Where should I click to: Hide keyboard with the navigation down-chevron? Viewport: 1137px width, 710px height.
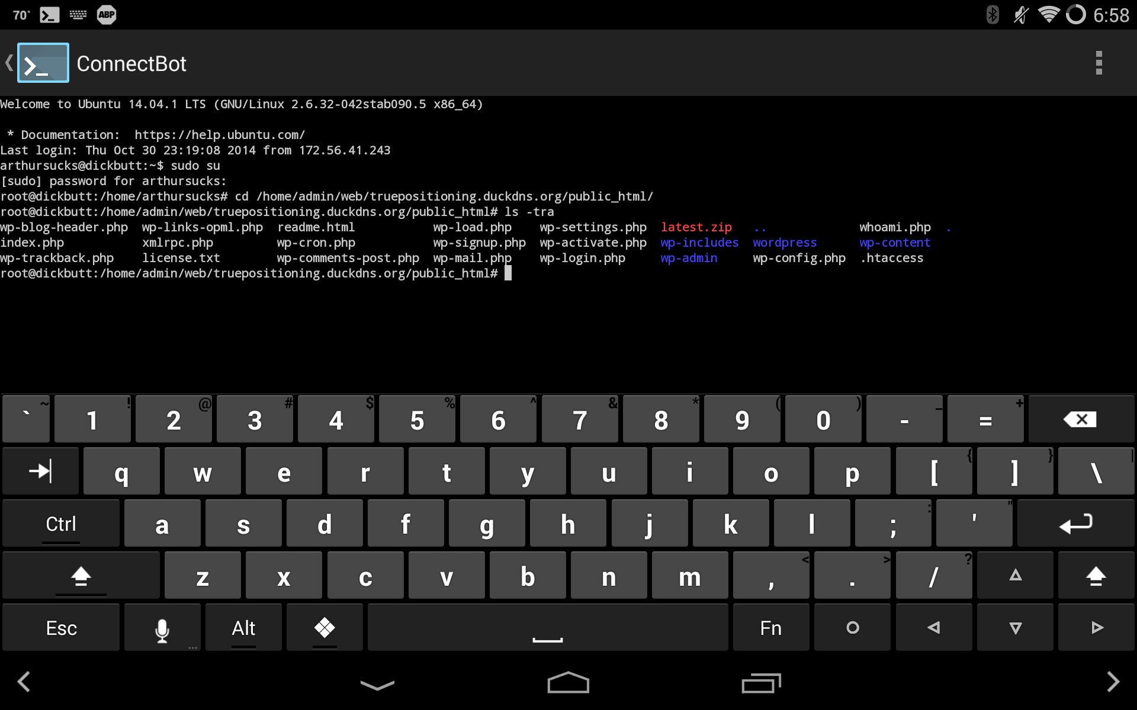(377, 685)
